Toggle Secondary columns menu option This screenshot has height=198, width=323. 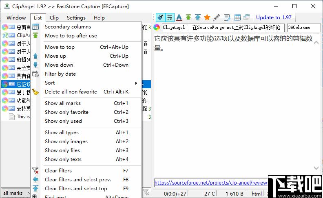coord(86,27)
